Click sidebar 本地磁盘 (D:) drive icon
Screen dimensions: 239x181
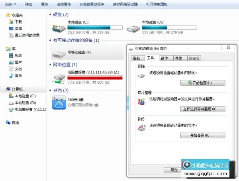coord(11,103)
